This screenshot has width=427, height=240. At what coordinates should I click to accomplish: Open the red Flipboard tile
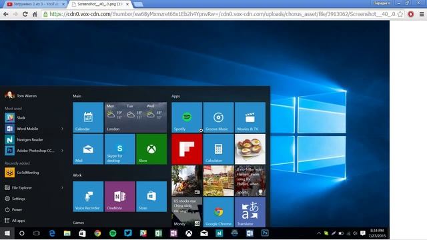(x=187, y=149)
